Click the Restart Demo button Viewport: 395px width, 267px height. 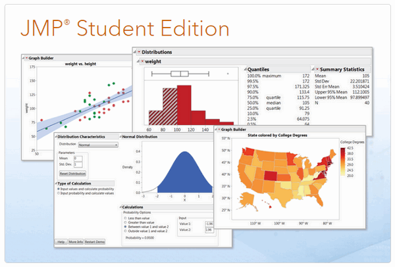[95, 242]
